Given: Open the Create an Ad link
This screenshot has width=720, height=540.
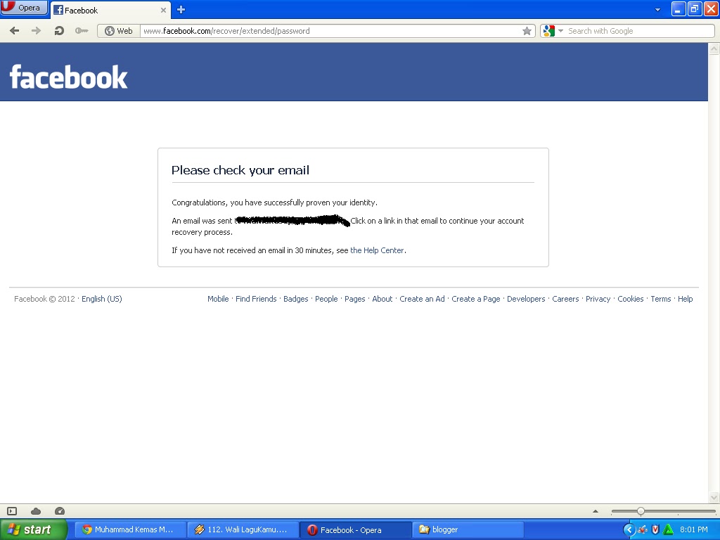Looking at the screenshot, I should click(x=422, y=299).
